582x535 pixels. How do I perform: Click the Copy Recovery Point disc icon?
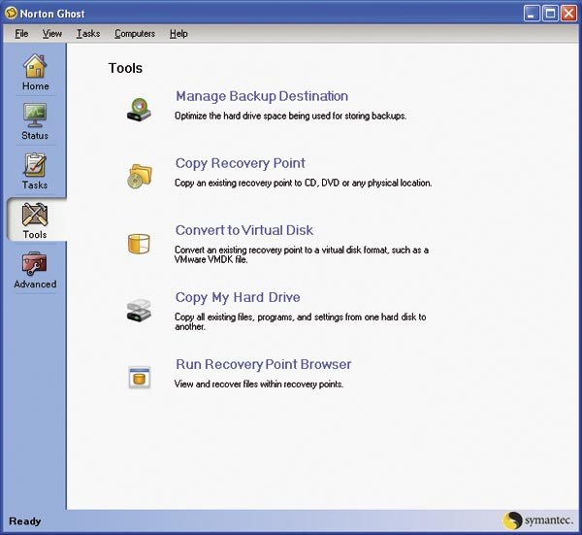(139, 174)
